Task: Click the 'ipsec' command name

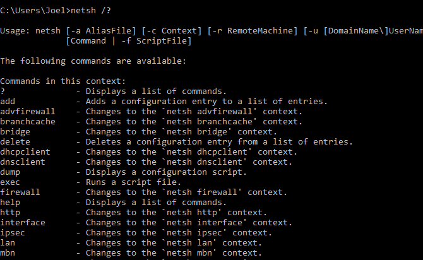Action: (13, 233)
